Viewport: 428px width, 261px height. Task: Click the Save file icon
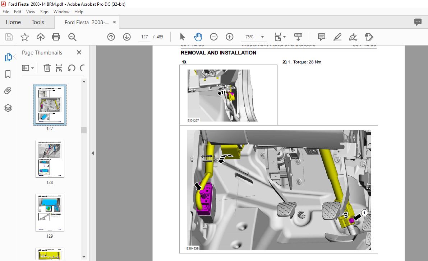pyautogui.click(x=9, y=37)
